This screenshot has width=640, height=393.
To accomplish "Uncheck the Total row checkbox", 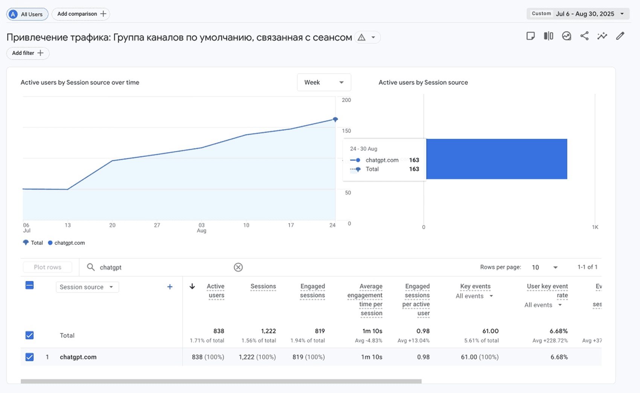I will [29, 335].
